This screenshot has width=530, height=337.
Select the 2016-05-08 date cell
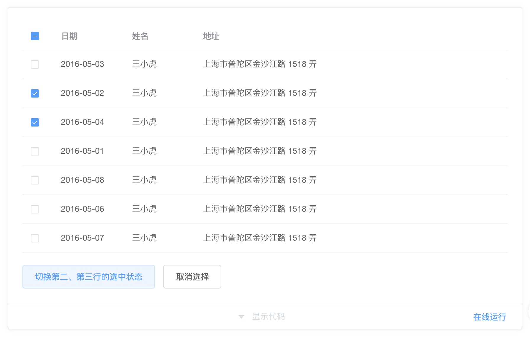pyautogui.click(x=83, y=180)
